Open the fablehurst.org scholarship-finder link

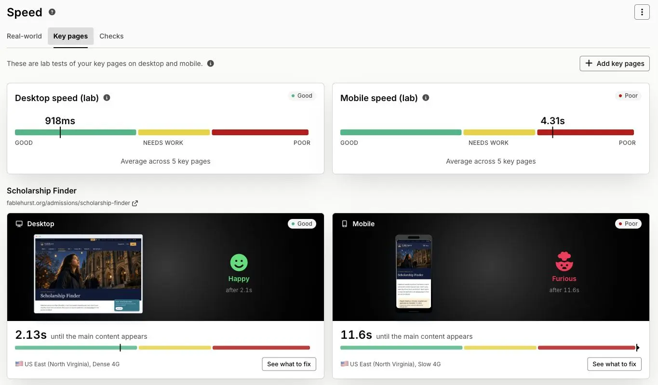[x=68, y=203]
